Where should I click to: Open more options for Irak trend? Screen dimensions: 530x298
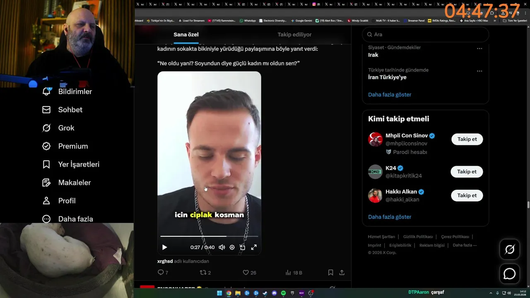479,48
